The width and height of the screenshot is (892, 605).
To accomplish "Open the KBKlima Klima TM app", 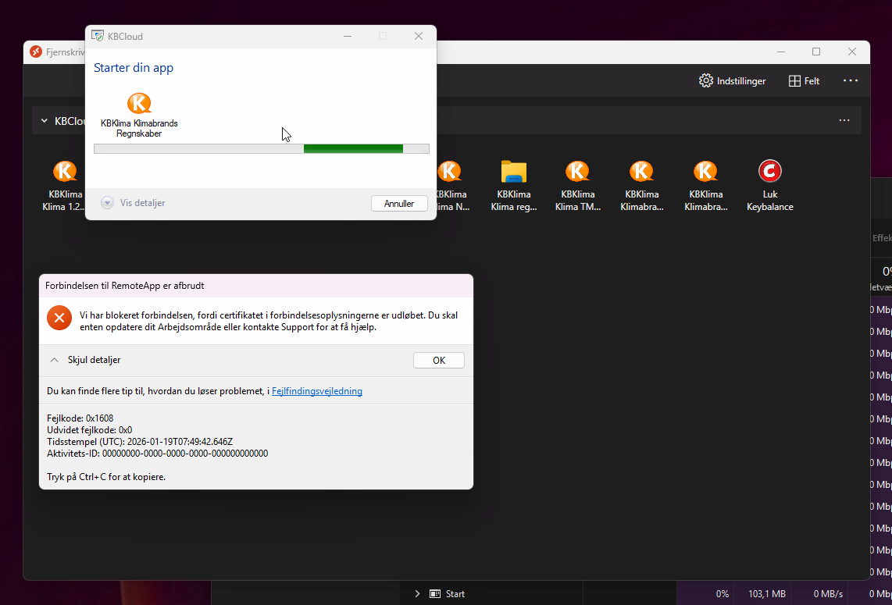I will (x=577, y=172).
